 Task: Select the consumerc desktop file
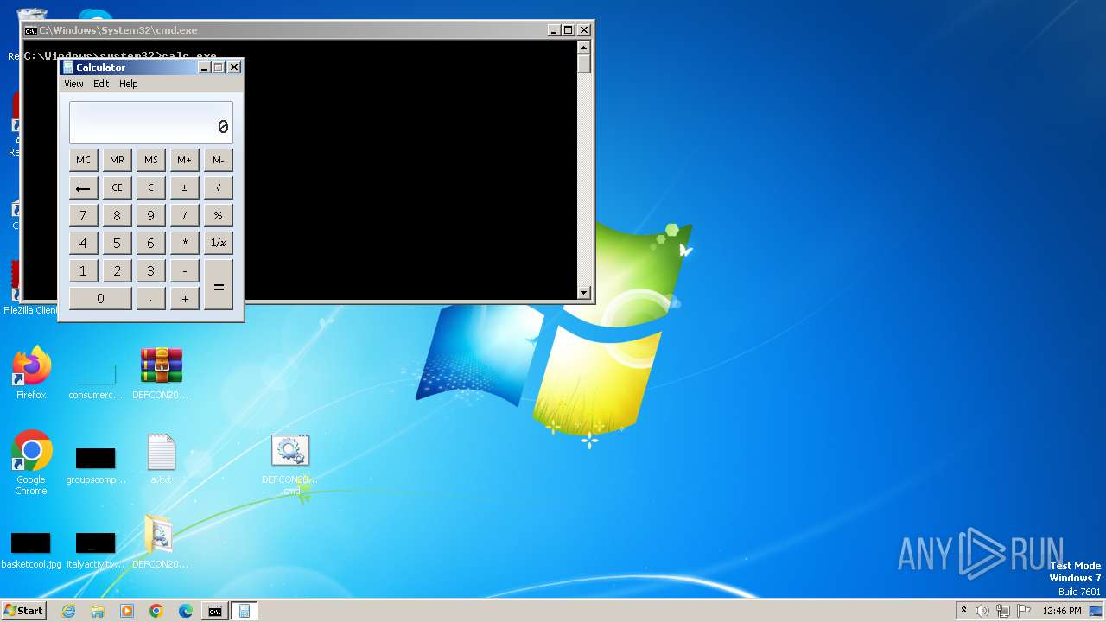click(x=95, y=380)
